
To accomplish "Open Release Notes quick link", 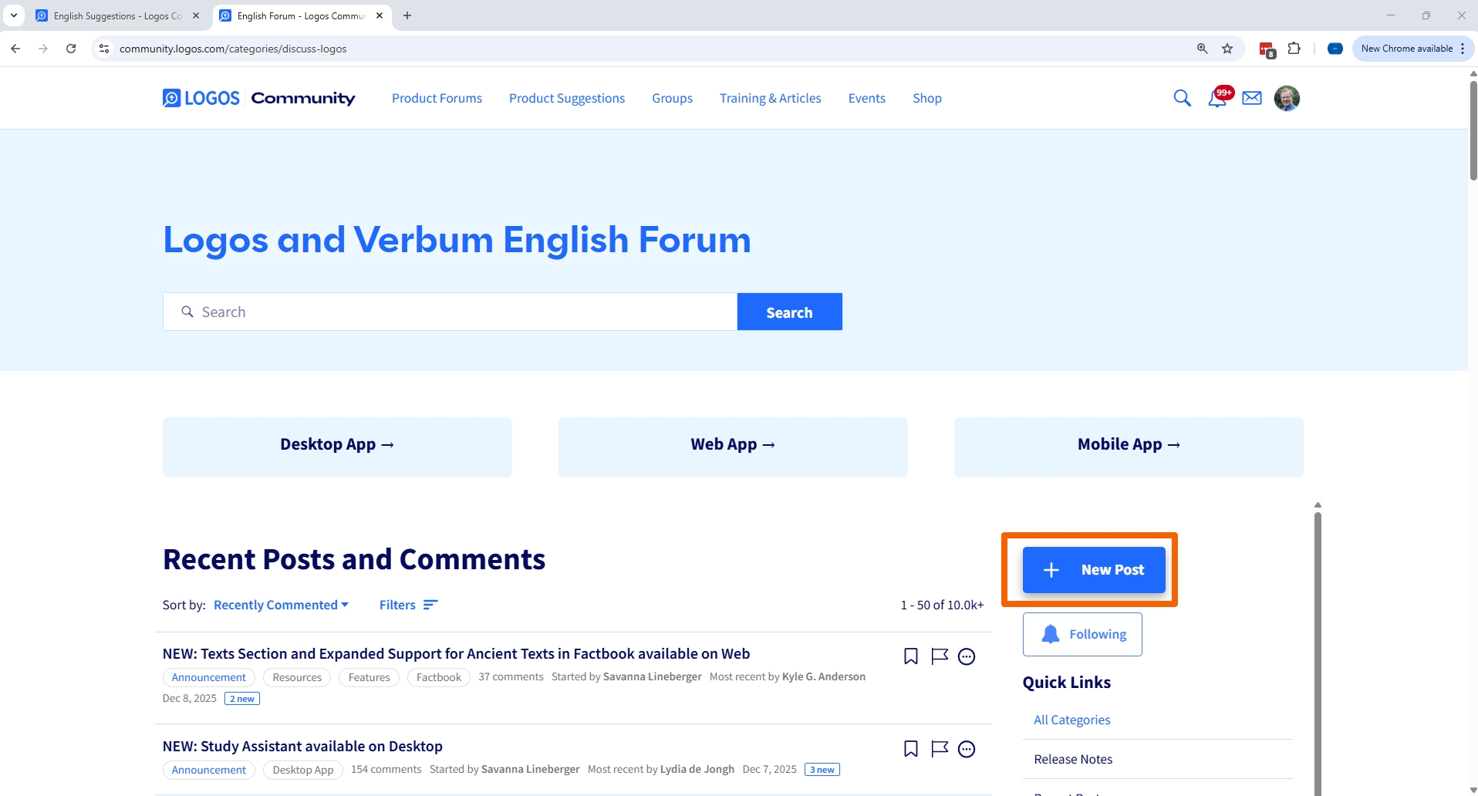I will coord(1073,759).
